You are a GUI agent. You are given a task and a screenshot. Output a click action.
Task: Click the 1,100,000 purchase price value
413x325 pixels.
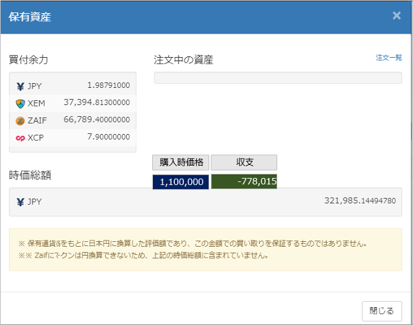[181, 182]
